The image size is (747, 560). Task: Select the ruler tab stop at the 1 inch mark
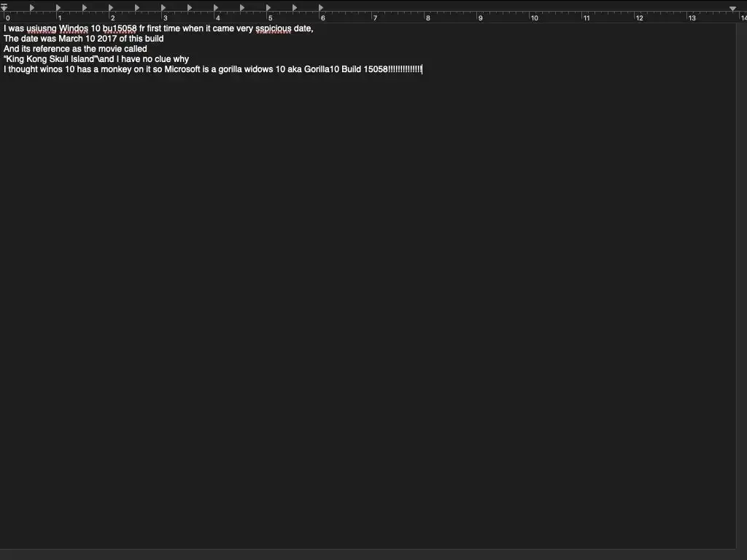(x=58, y=7)
